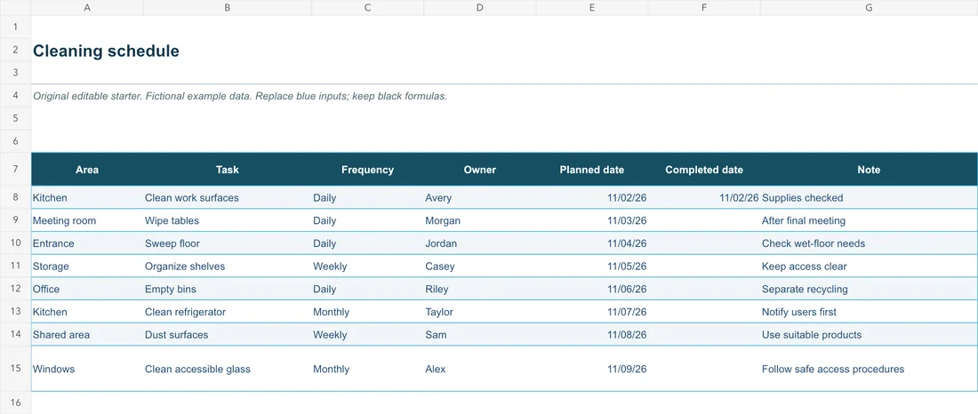Click planned date '11/08/26'
This screenshot has height=414, width=978.
(x=592, y=335)
